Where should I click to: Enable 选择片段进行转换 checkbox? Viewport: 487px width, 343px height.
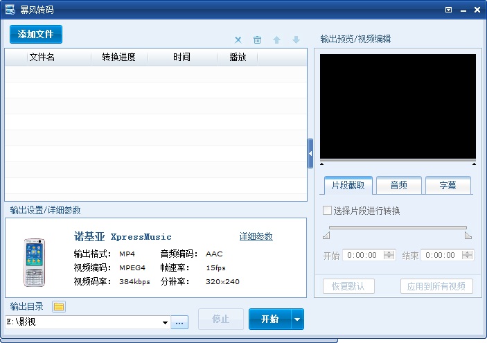coord(328,211)
